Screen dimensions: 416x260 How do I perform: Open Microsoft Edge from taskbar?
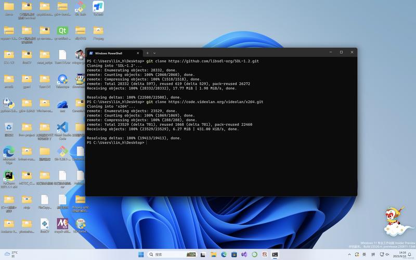(x=224, y=254)
